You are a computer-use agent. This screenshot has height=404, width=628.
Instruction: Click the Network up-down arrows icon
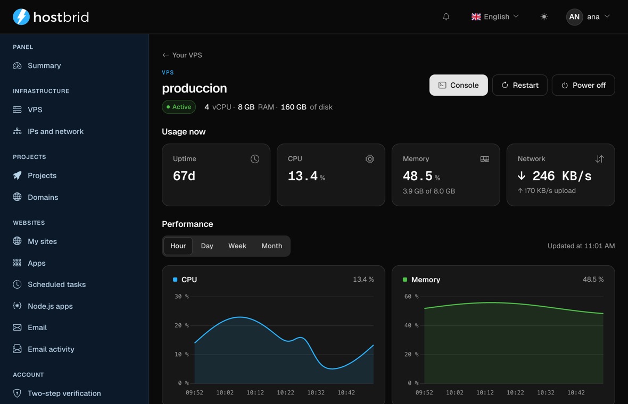tap(600, 159)
